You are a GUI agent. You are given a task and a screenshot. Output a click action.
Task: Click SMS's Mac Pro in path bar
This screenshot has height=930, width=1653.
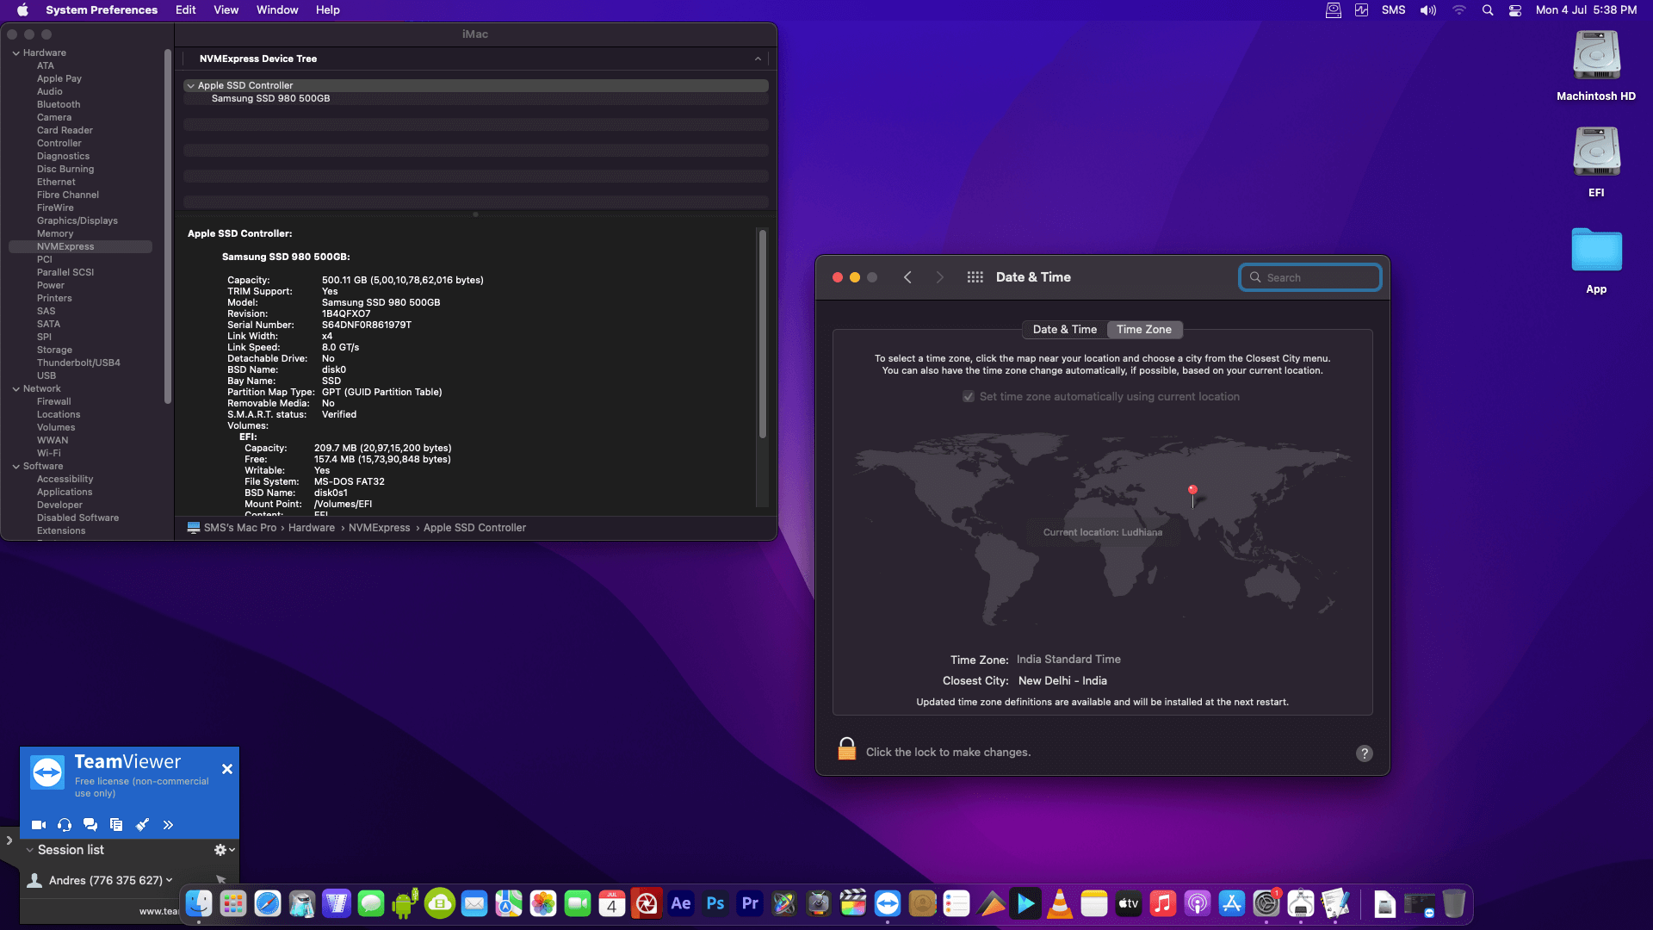point(240,528)
